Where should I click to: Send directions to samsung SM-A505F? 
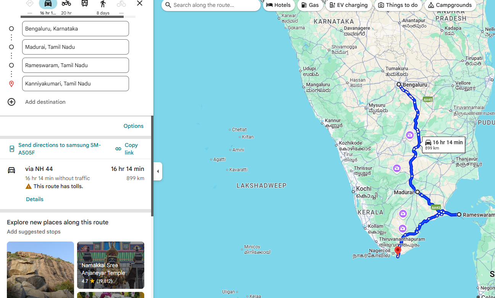click(60, 149)
